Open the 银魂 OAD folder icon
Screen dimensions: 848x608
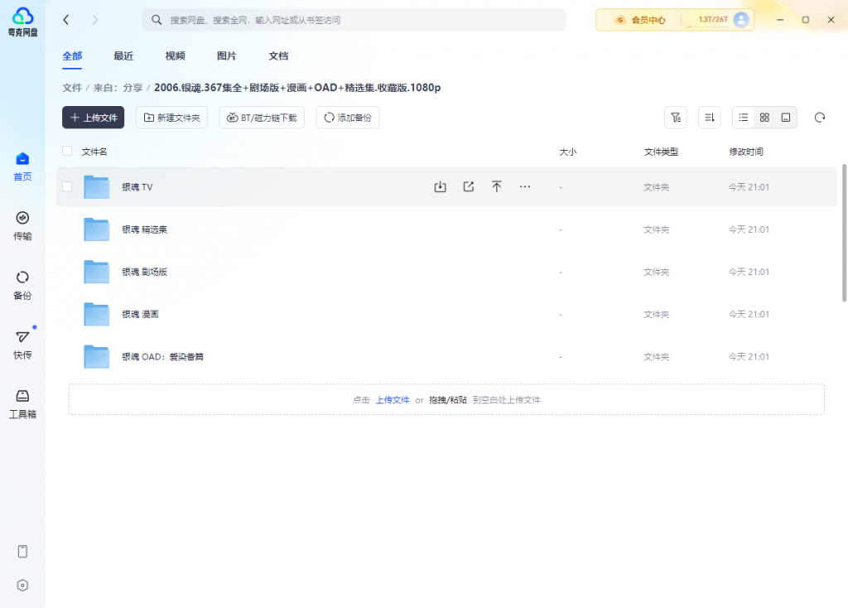point(97,356)
